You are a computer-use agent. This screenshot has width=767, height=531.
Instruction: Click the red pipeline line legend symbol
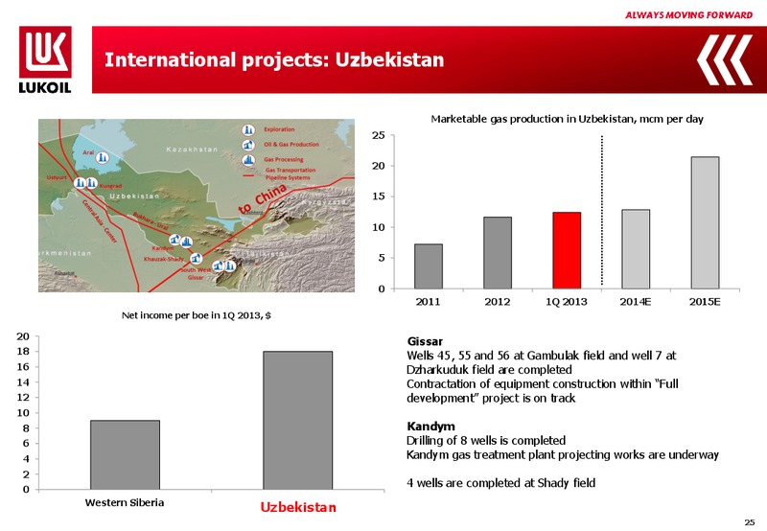click(x=248, y=174)
